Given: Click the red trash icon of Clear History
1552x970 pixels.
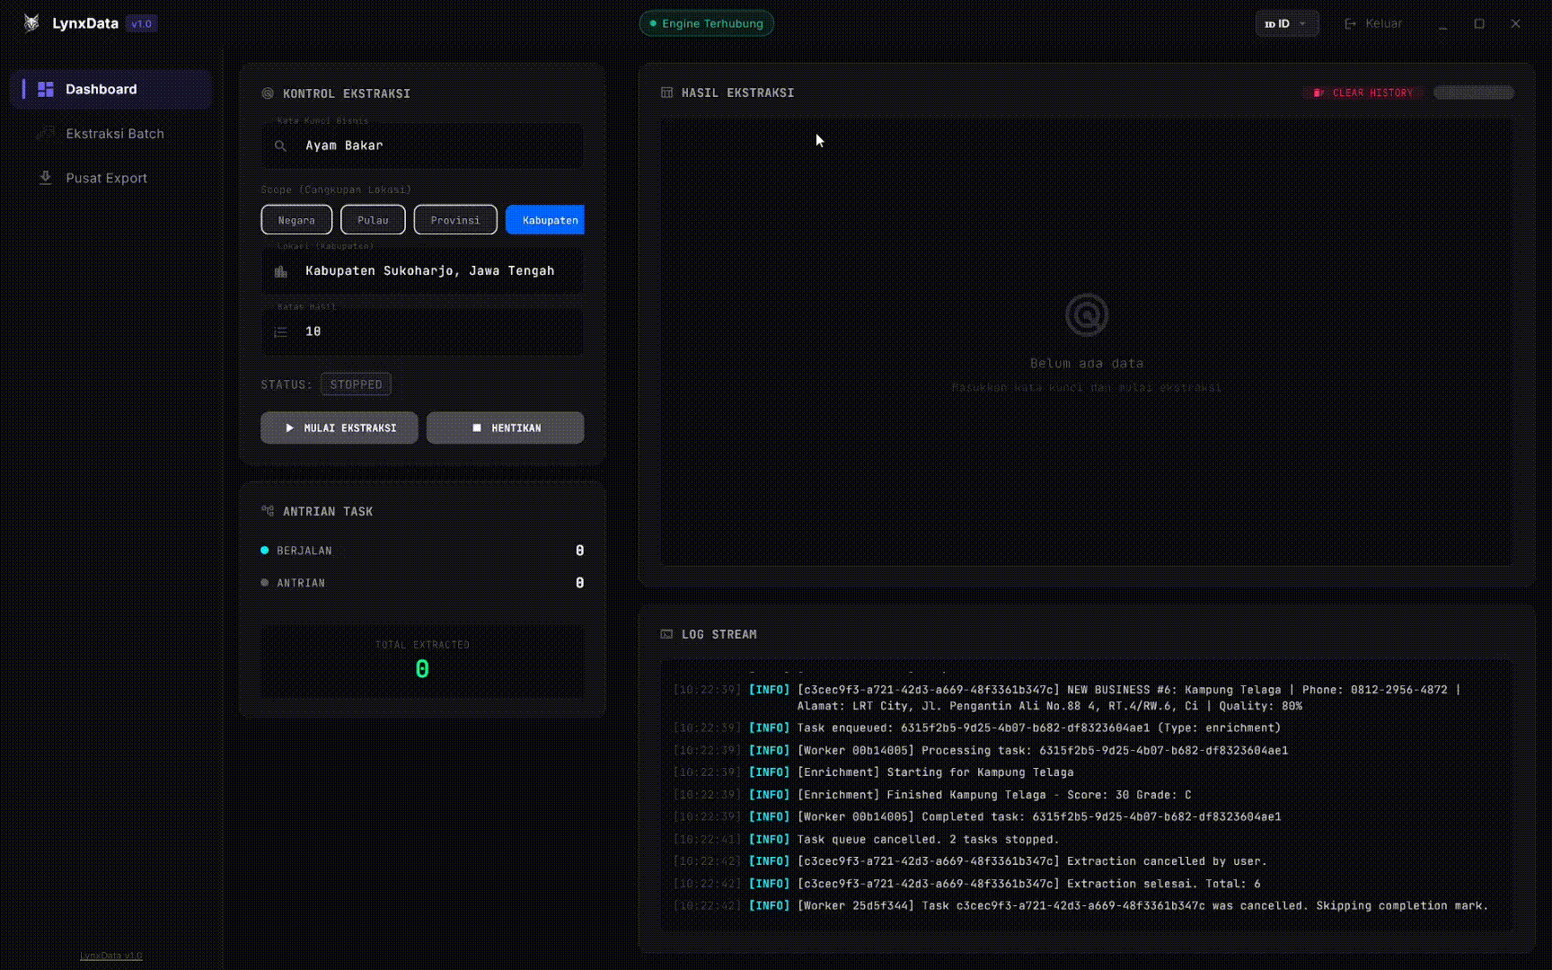Looking at the screenshot, I should [1318, 93].
